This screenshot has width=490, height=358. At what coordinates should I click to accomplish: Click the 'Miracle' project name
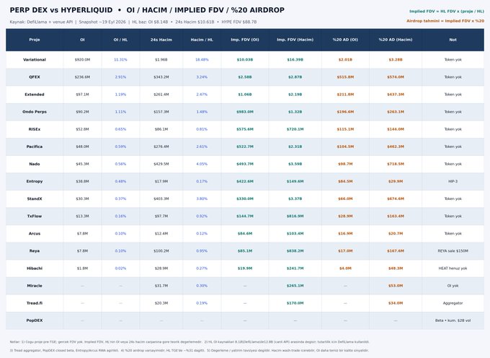35,286
